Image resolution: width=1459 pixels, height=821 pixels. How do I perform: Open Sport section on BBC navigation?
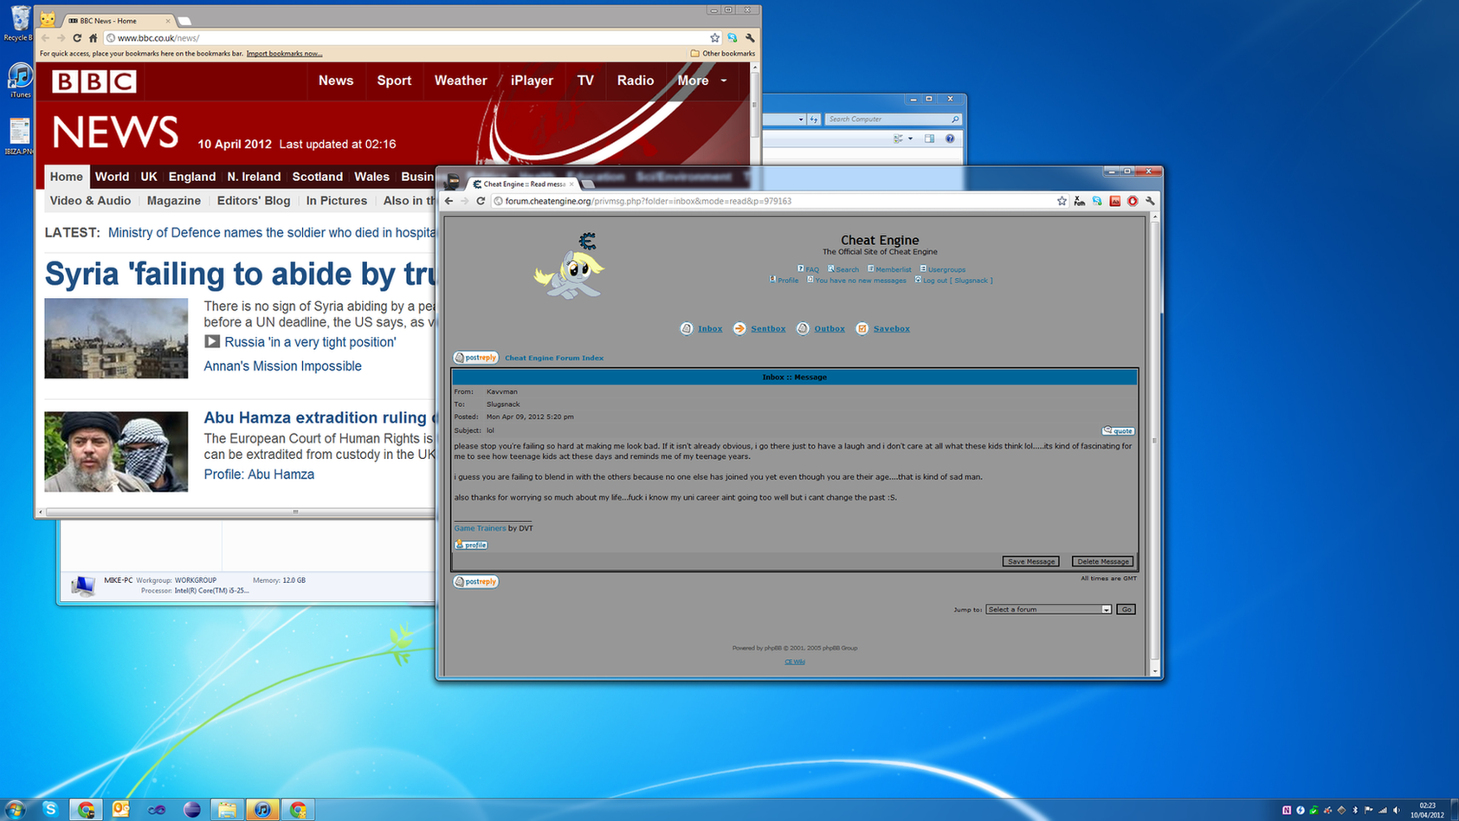394,81
